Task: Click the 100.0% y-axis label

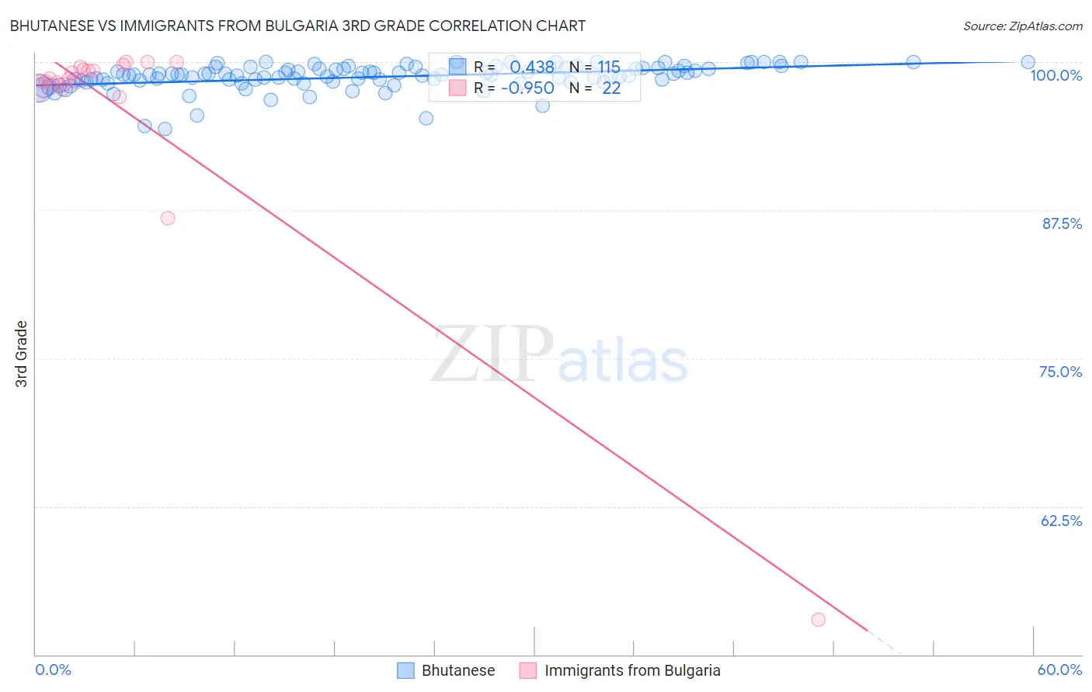Action: coord(1056,75)
